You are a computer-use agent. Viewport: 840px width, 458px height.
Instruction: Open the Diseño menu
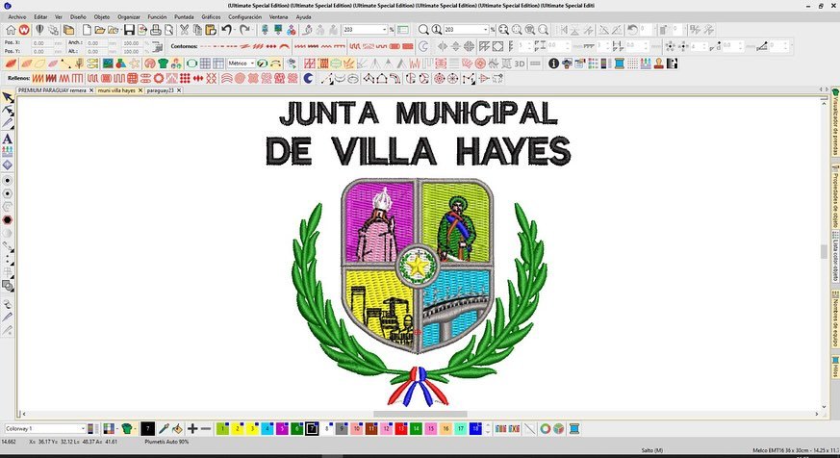pos(78,17)
